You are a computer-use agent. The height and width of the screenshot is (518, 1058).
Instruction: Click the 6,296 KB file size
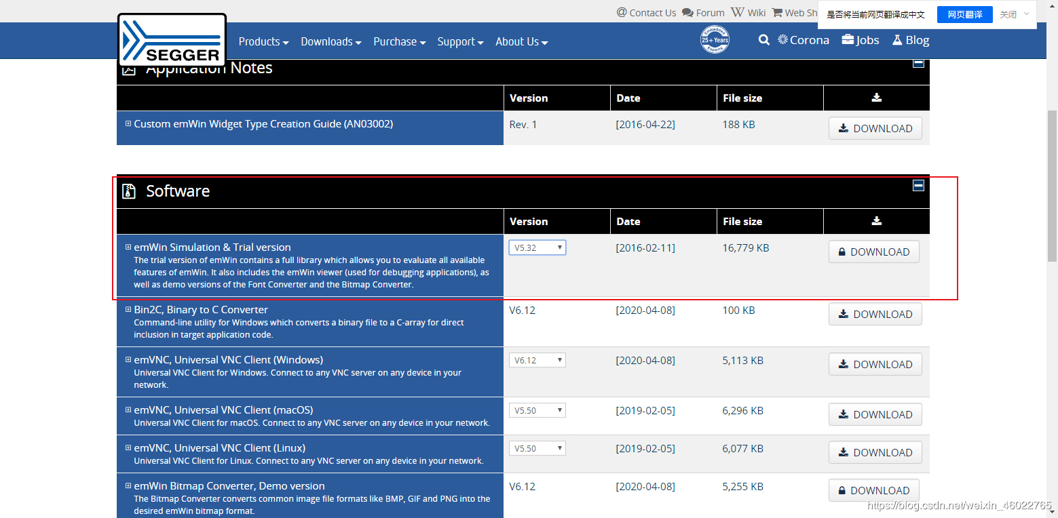[743, 411]
